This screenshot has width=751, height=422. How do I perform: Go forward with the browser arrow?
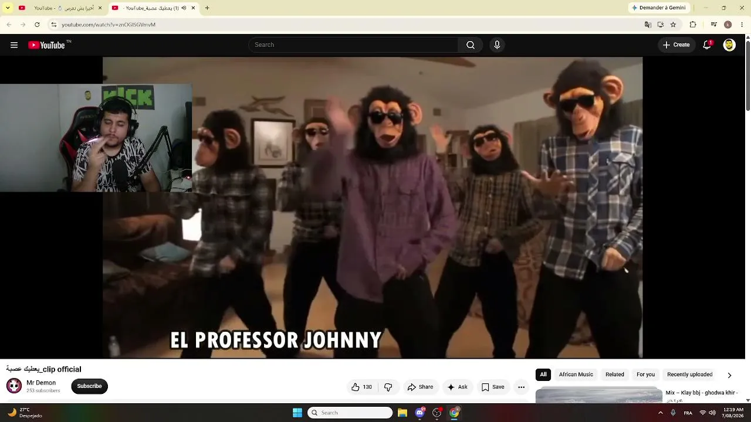(x=23, y=25)
